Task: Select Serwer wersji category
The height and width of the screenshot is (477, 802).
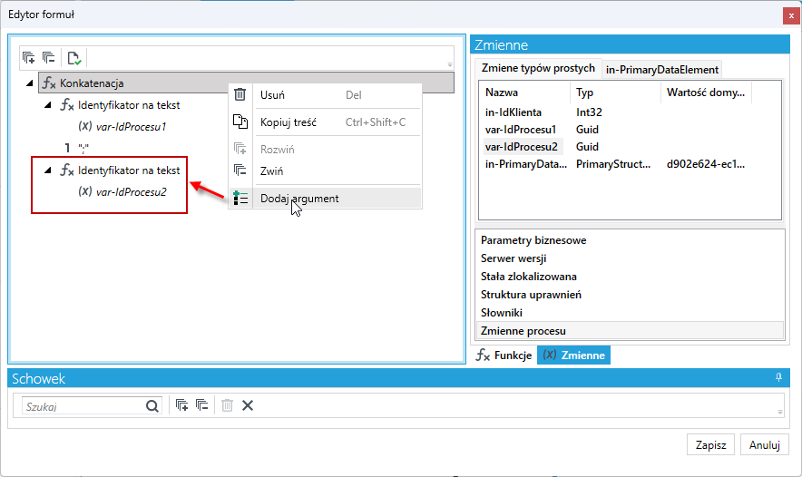Action: point(630,258)
